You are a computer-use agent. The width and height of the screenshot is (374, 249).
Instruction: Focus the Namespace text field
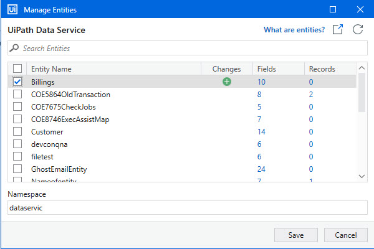pos(187,208)
